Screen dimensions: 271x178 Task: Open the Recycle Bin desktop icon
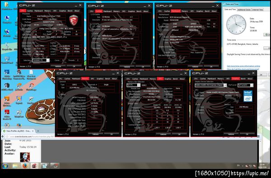7,47
